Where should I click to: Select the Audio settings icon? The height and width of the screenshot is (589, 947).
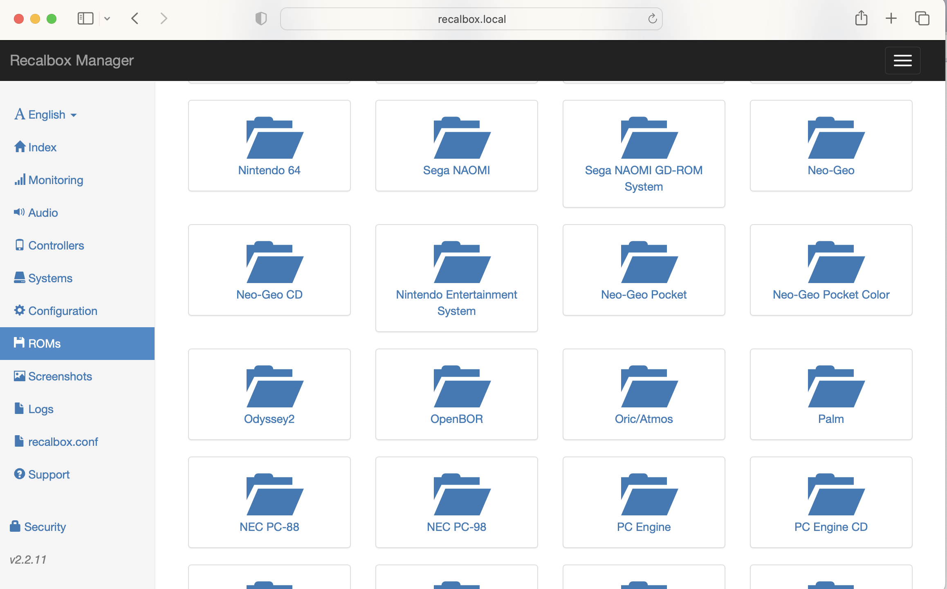coord(19,212)
